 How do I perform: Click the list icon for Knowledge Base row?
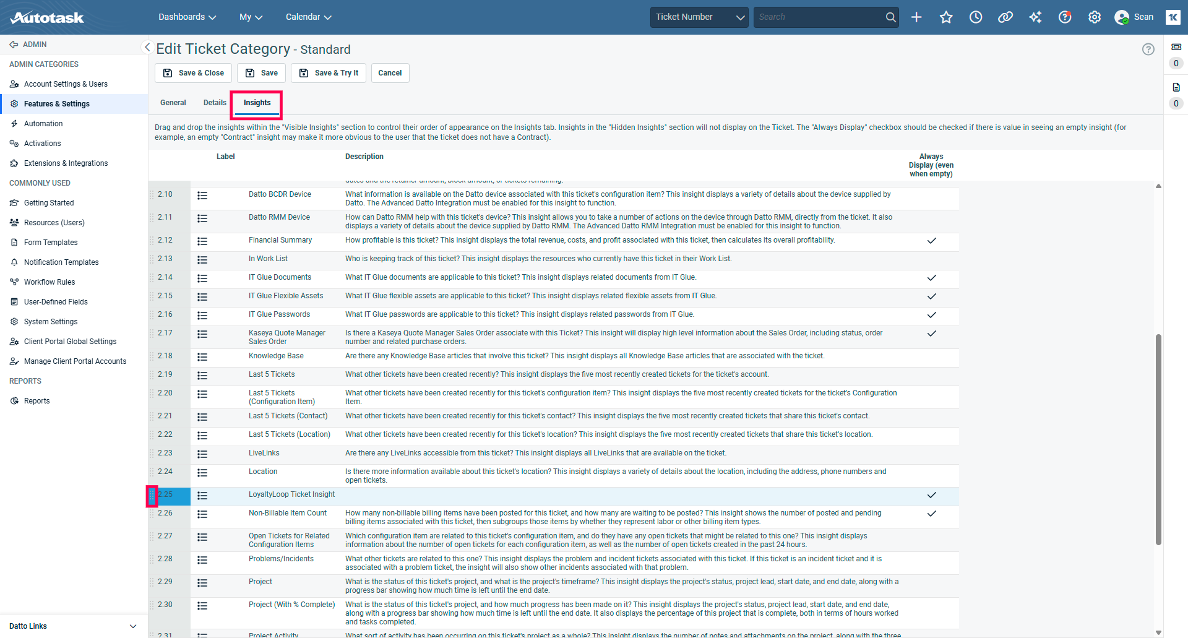[202, 357]
